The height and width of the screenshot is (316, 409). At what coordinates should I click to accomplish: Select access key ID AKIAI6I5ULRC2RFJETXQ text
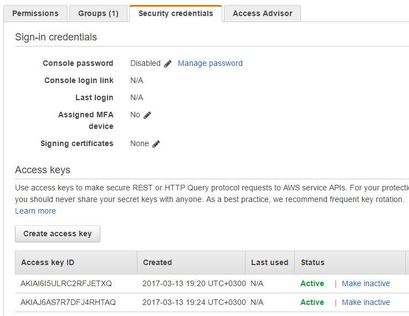tap(67, 283)
